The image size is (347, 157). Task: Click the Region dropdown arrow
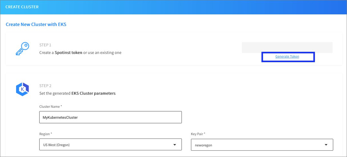[x=175, y=145]
